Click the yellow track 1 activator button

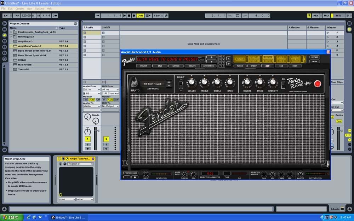[87, 139]
